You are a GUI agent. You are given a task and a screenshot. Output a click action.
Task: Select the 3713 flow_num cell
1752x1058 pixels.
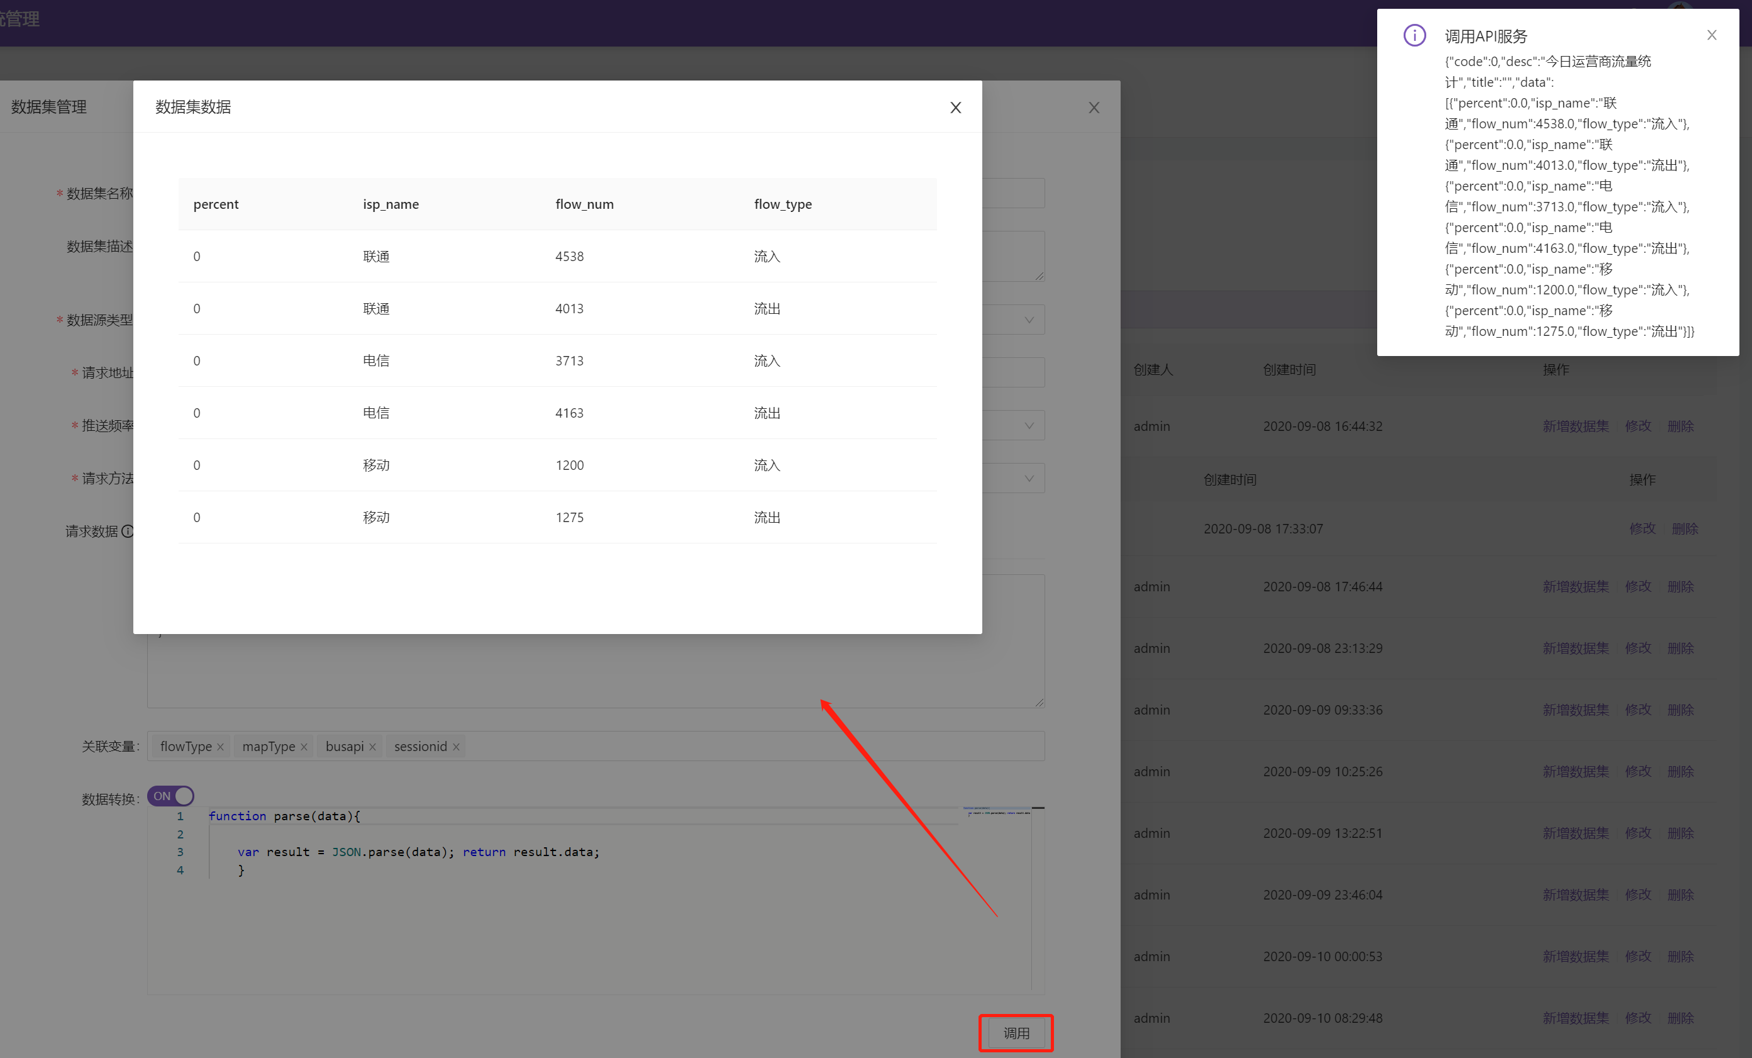(x=570, y=360)
